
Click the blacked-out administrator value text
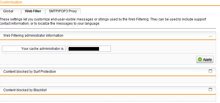(x=84, y=49)
